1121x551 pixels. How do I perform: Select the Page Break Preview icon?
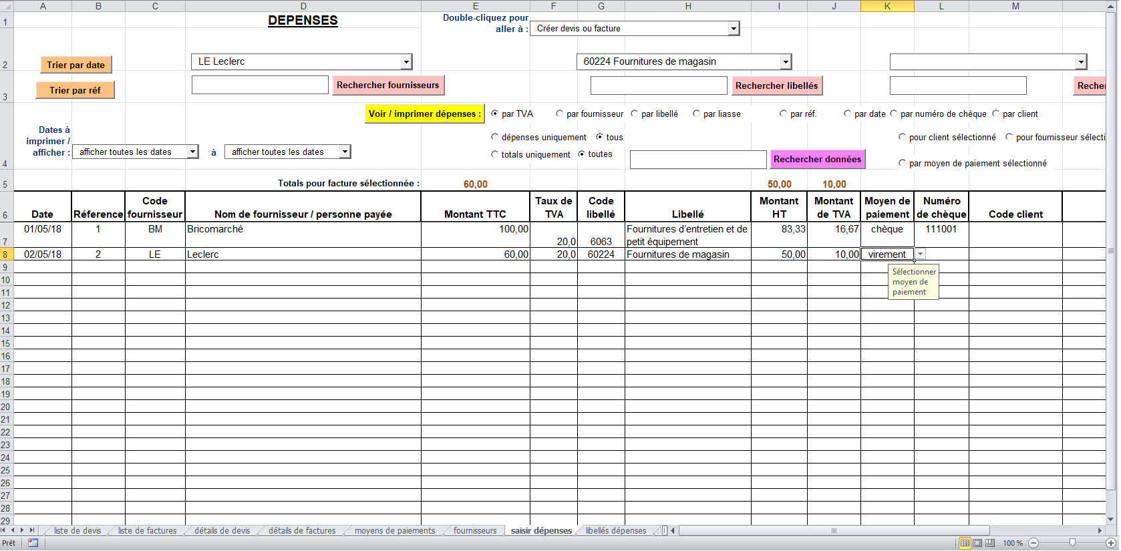990,543
